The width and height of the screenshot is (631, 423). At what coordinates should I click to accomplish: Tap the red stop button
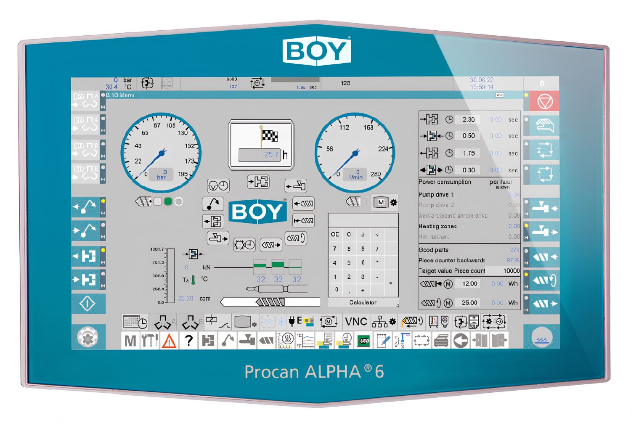545,101
